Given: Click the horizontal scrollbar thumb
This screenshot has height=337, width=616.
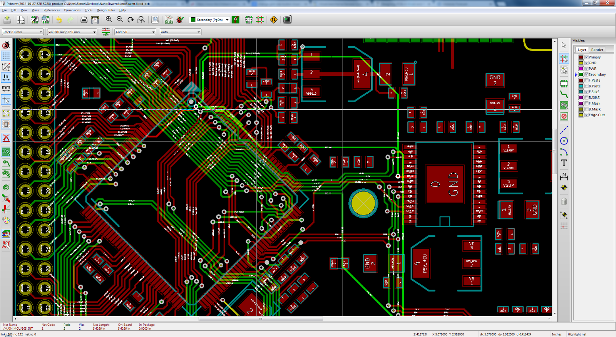Looking at the screenshot, I should click(261, 319).
